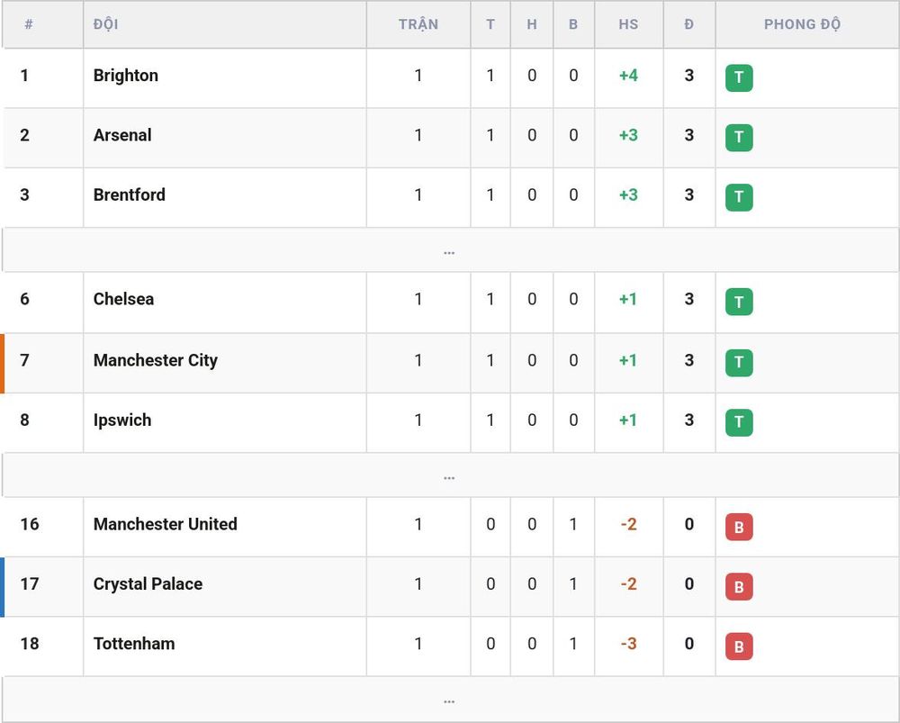Sort by the HS column header
900x723 pixels.
[x=628, y=24]
